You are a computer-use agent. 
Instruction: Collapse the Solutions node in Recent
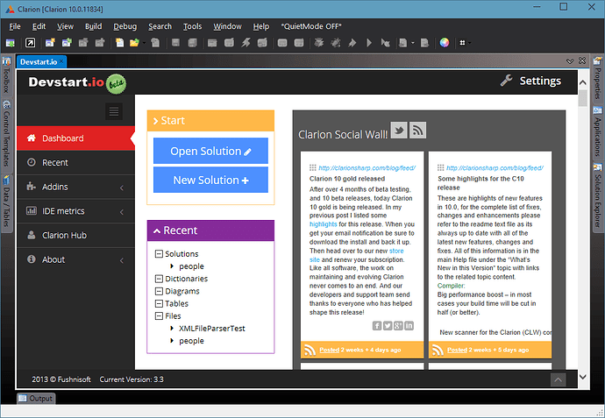click(x=158, y=254)
